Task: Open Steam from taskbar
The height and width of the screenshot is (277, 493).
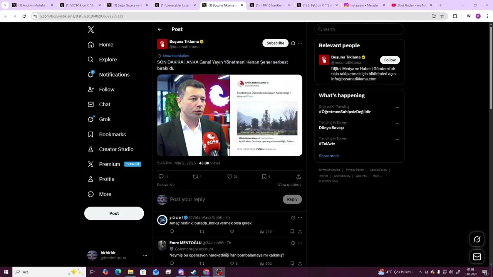Action: coord(193,272)
